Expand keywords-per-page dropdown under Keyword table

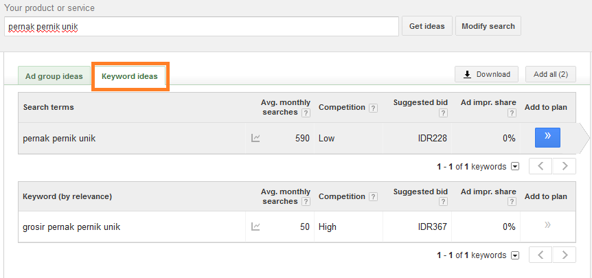coord(515,255)
